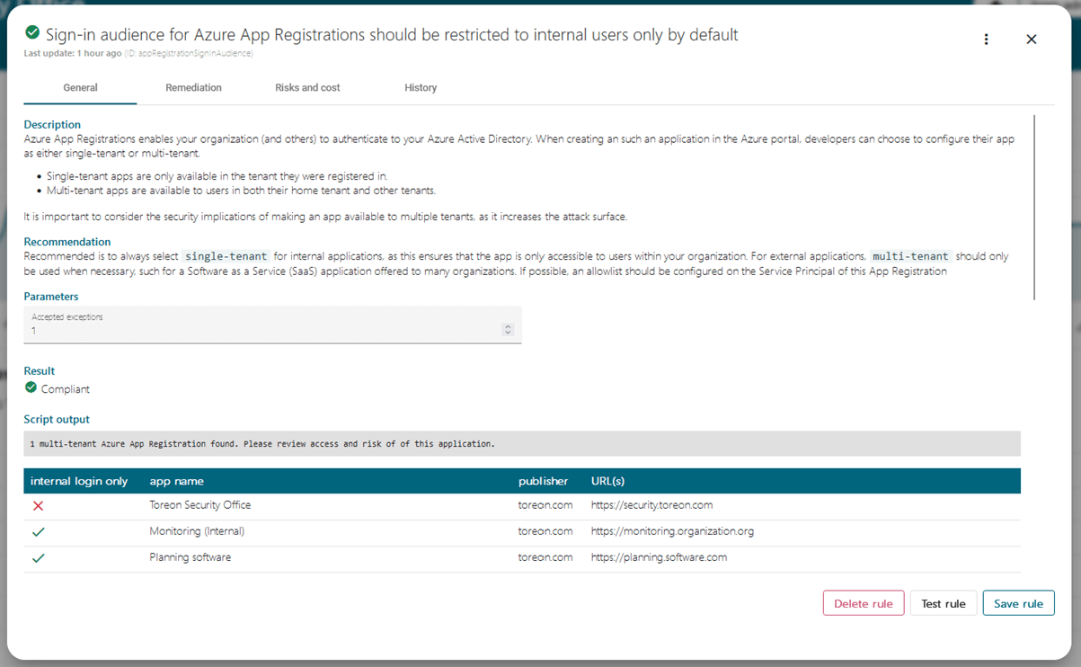
Task: Switch to the History tab
Action: [x=421, y=88]
